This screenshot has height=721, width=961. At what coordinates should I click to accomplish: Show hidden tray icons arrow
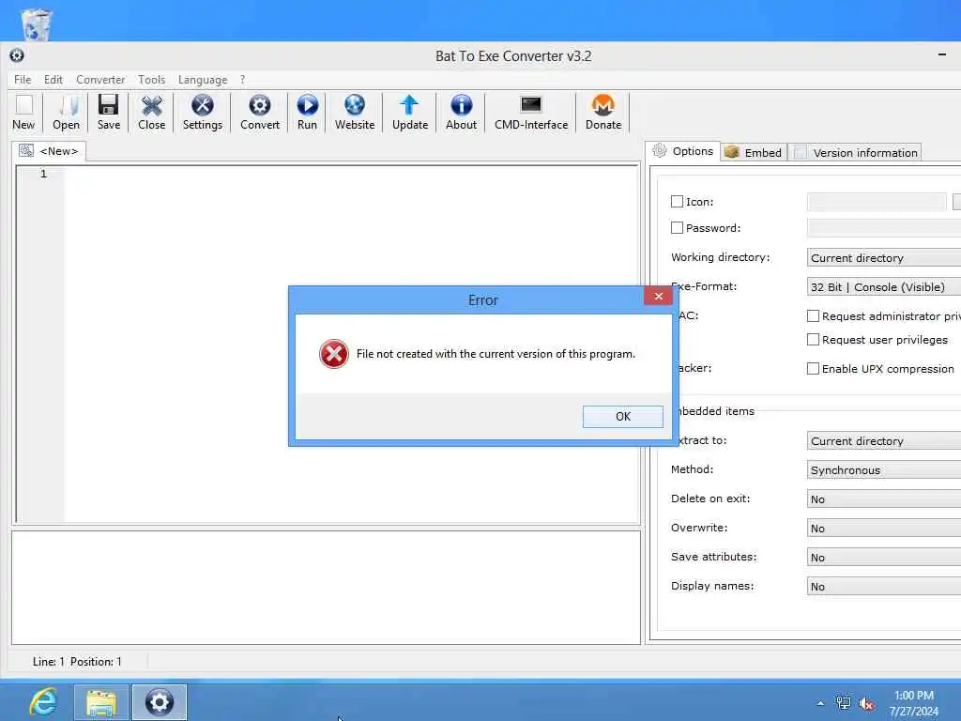[820, 703]
